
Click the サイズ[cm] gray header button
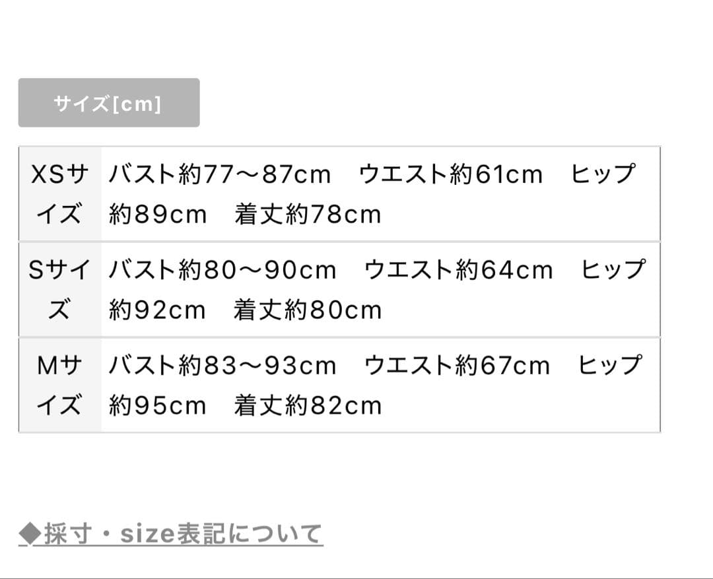(108, 103)
